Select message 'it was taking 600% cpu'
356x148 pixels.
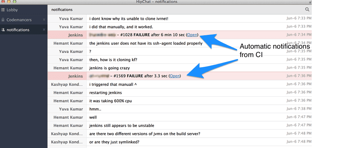coord(111,101)
